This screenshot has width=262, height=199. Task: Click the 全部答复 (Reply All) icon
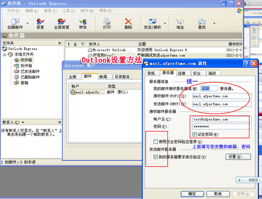62,22
